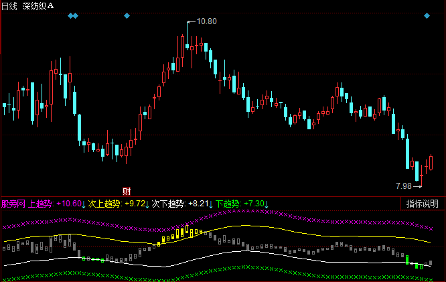The height and width of the screenshot is (282, 446).
Task: Click the 深纺织A stock name
Action: pyautogui.click(x=38, y=5)
